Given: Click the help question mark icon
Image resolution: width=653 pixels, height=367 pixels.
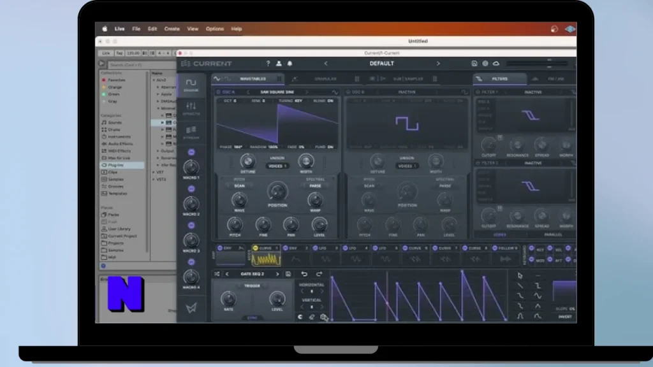Looking at the screenshot, I should coord(268,63).
